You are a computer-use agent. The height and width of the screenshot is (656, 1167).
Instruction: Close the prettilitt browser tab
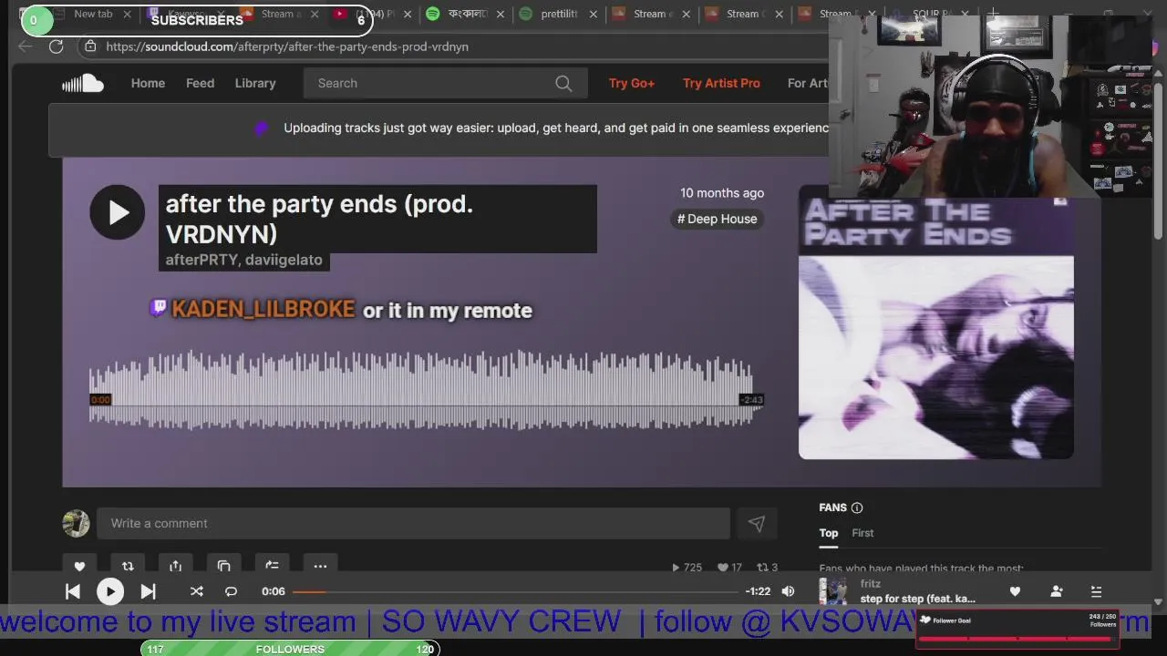pyautogui.click(x=594, y=14)
